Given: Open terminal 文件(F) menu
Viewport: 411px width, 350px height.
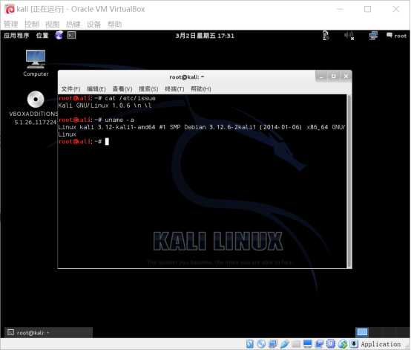Looking at the screenshot, I should 70,89.
